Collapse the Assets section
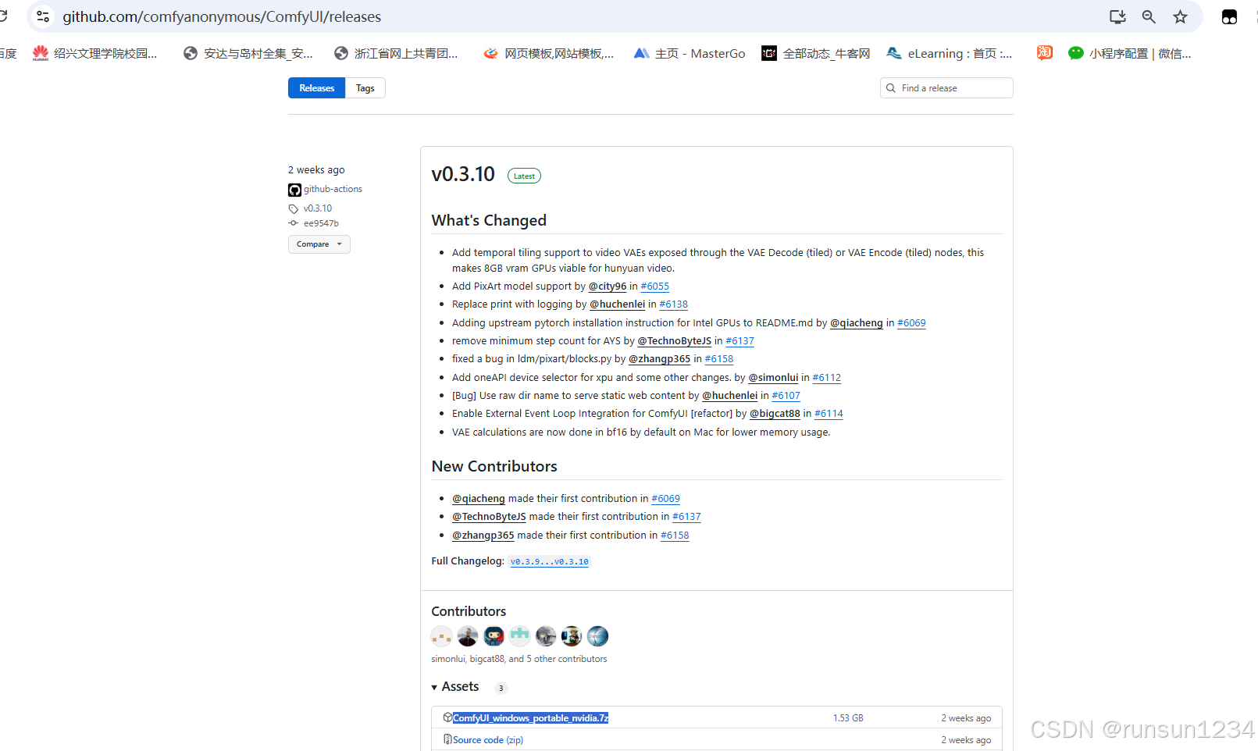This screenshot has height=751, width=1258. (455, 687)
